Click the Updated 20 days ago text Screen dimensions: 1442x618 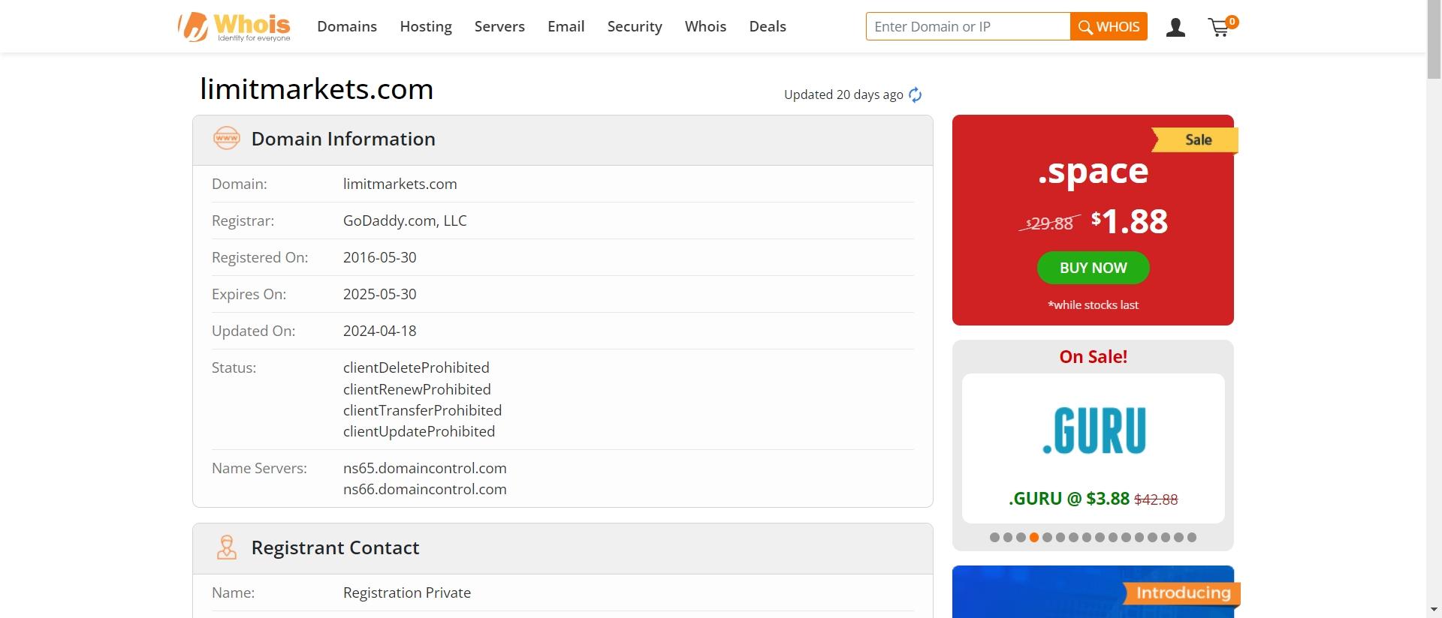843,94
